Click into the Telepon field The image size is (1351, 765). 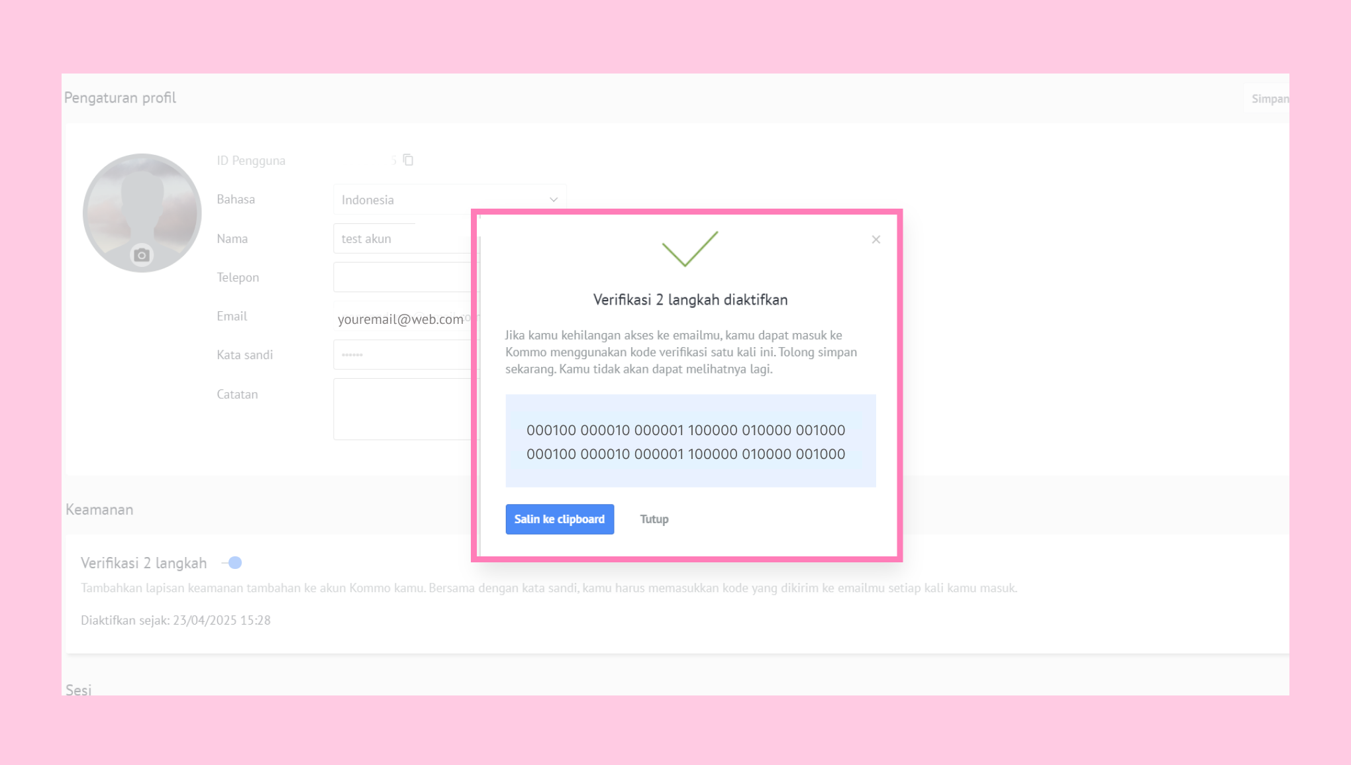pyautogui.click(x=404, y=278)
